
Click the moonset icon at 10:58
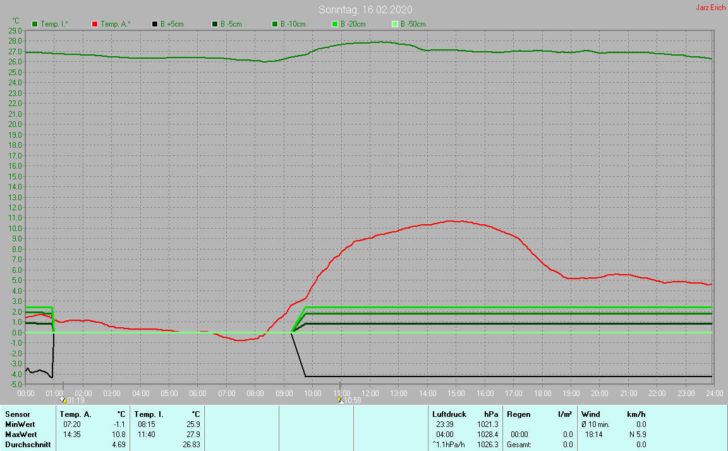tap(340, 400)
